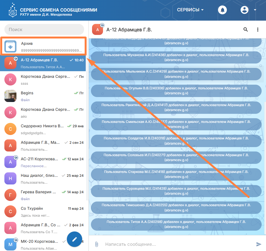The image size is (266, 251).
Task: Open the three-dot chat options menu
Action: 258,30
